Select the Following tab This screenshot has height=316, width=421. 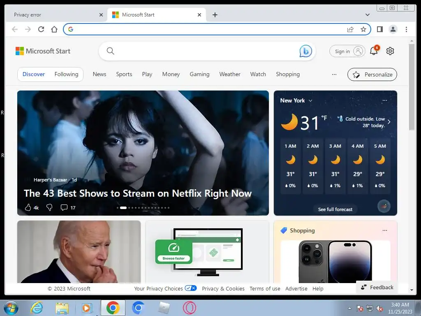pyautogui.click(x=66, y=74)
